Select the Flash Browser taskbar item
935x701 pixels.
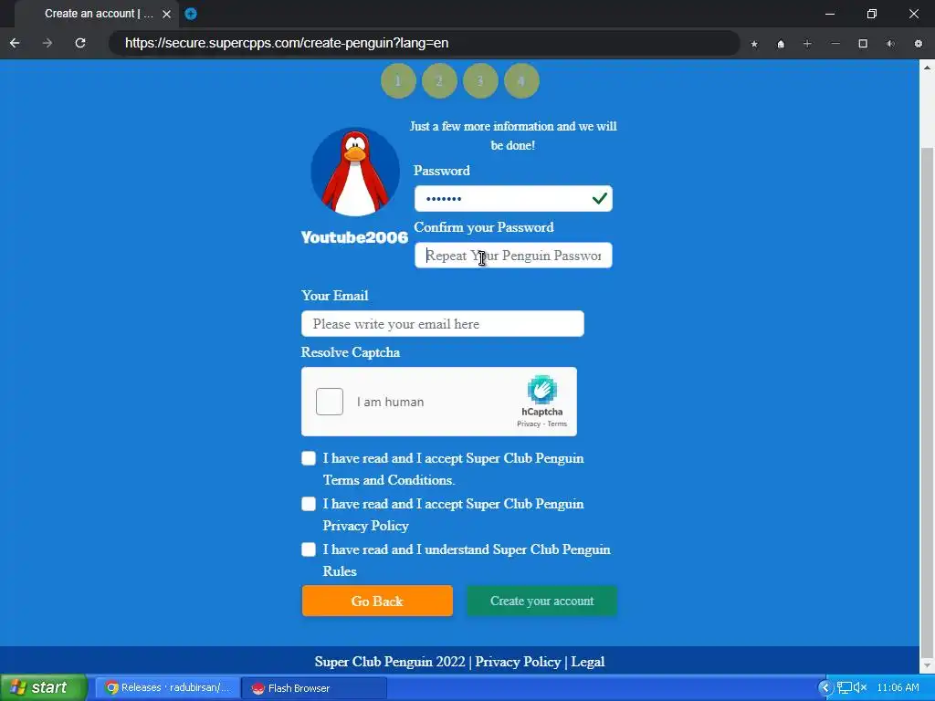[315, 688]
